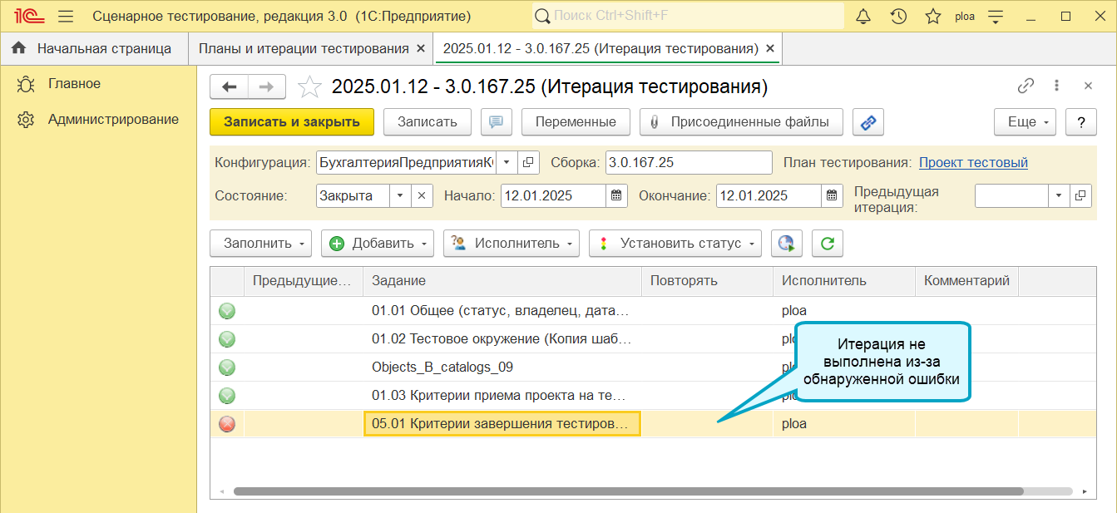Open the Установить статус dropdown
The image size is (1117, 513).
coord(675,243)
